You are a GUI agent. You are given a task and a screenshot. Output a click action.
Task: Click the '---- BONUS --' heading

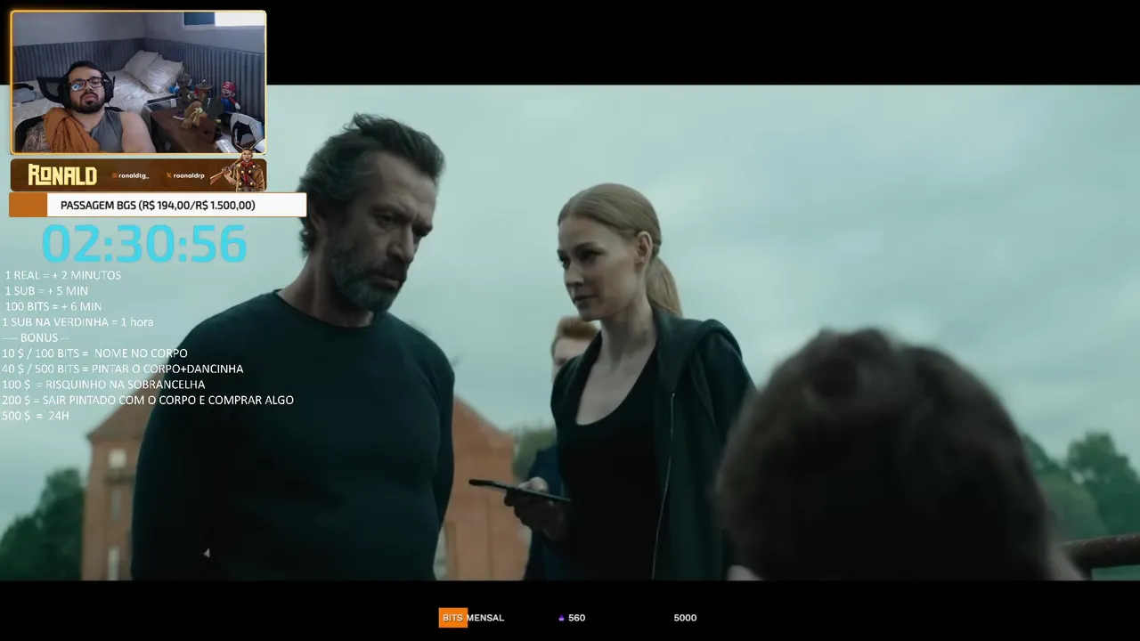click(x=36, y=337)
